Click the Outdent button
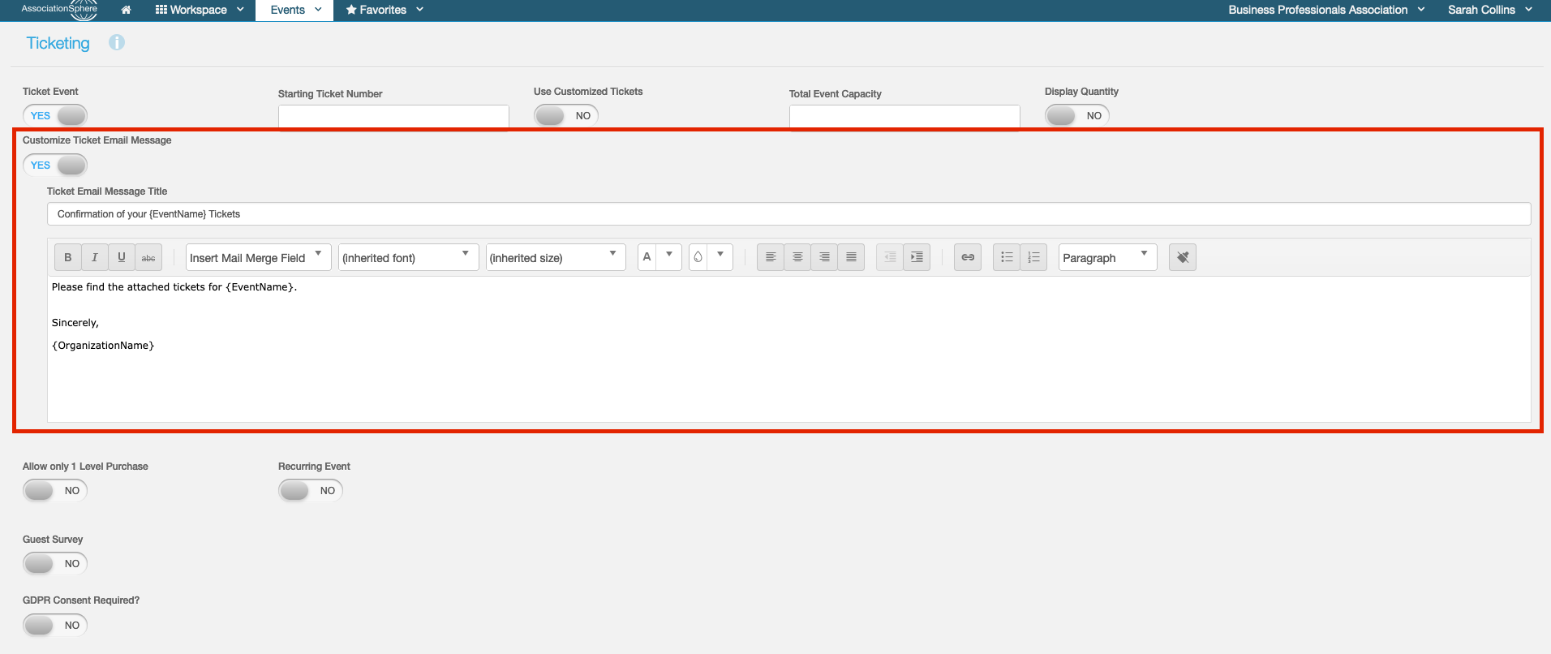 coord(890,257)
